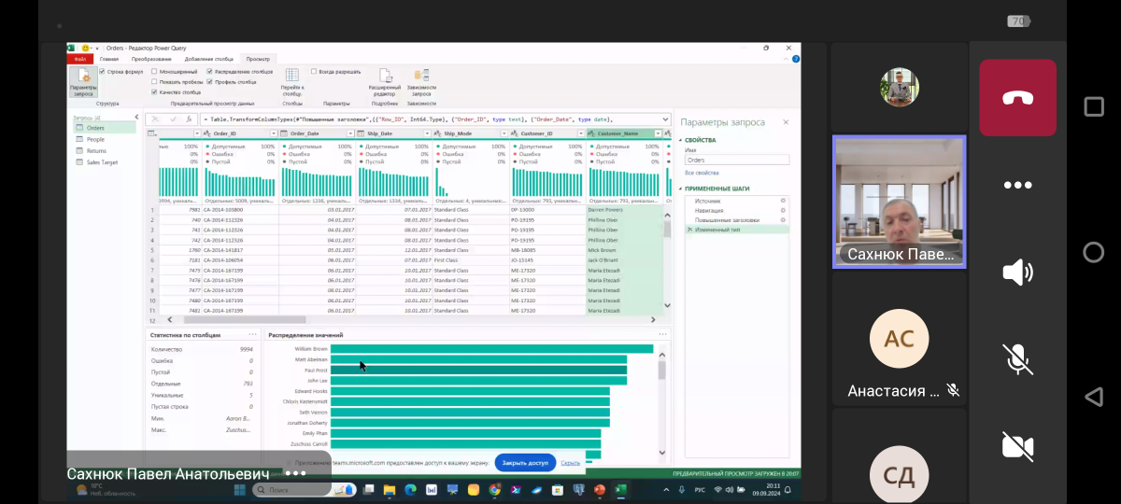Select the Просмотр ribbon tab
The width and height of the screenshot is (1121, 504).
(258, 58)
